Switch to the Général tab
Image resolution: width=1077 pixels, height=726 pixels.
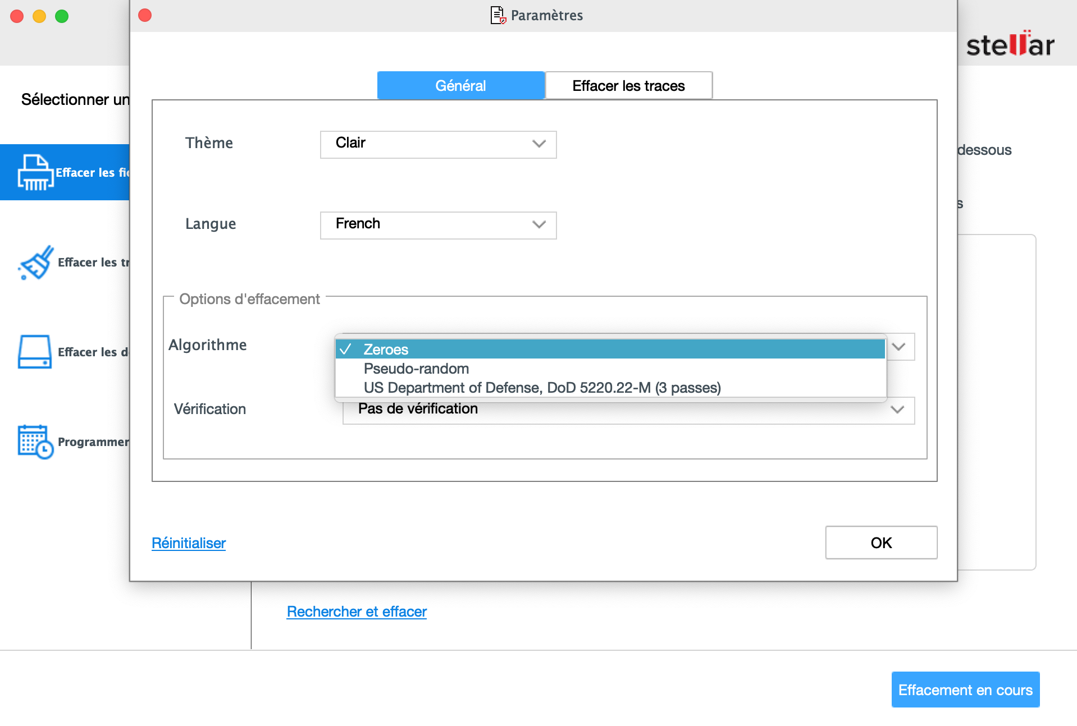coord(460,85)
